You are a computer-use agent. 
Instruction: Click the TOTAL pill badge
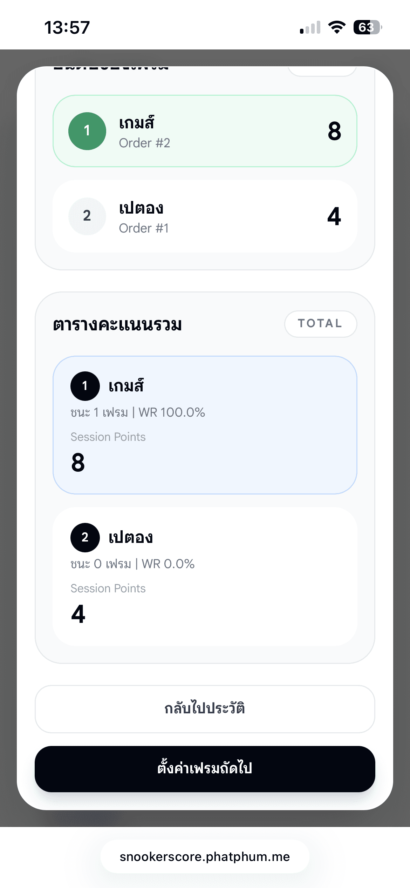pyautogui.click(x=320, y=324)
